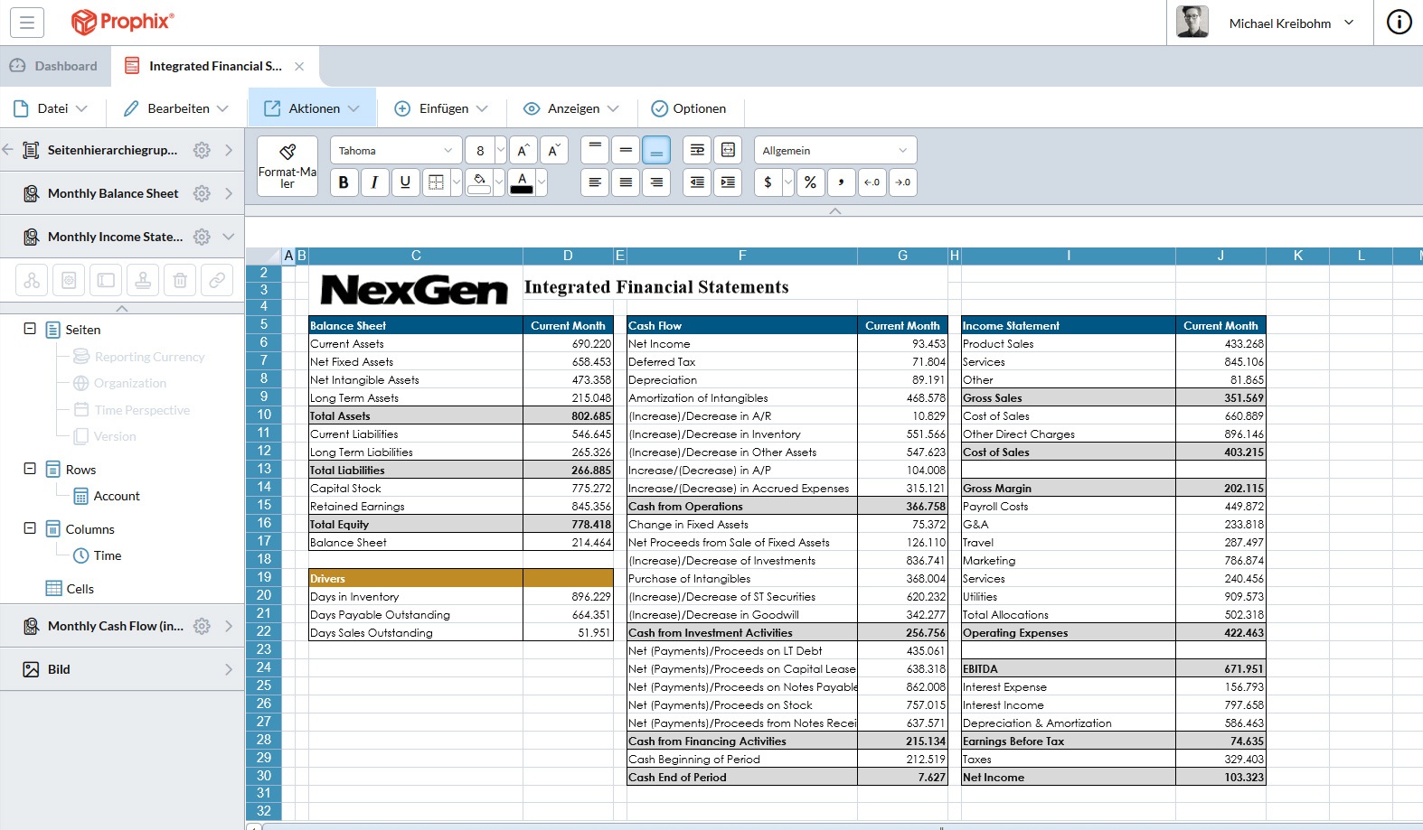
Task: Apply percent number format
Action: point(810,182)
